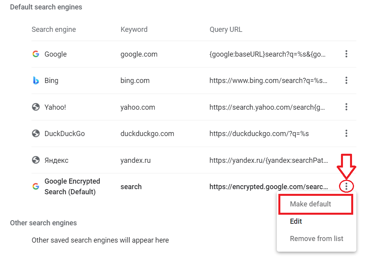The height and width of the screenshot is (267, 365).
Task: Click the DuckDuckGo query URL text
Action: tap(259, 134)
